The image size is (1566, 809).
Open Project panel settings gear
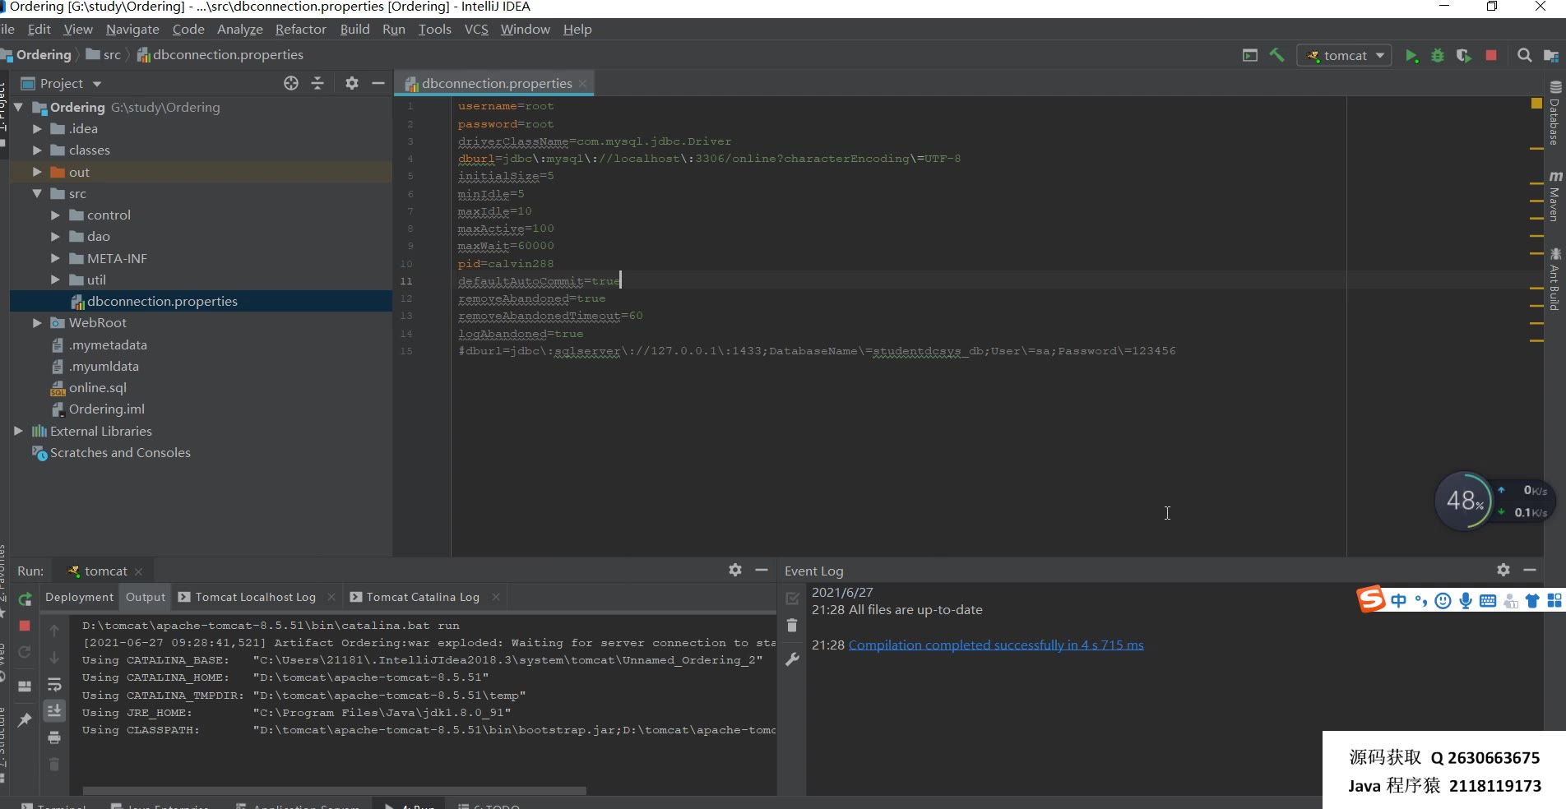(352, 83)
